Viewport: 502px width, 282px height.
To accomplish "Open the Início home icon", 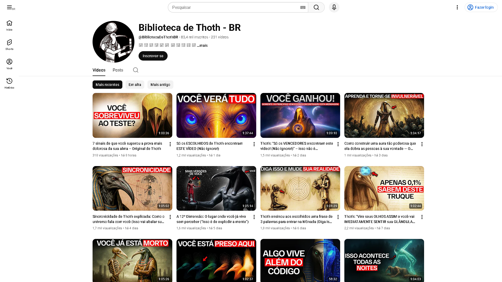I will (9, 25).
